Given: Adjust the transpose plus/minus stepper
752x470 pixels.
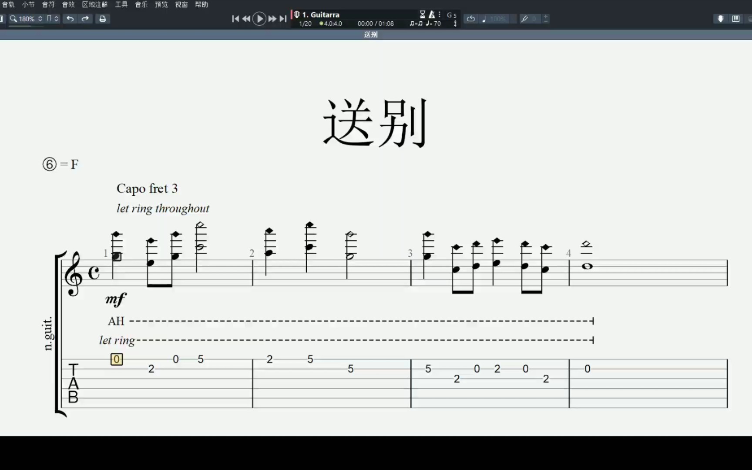Looking at the screenshot, I should pos(546,19).
